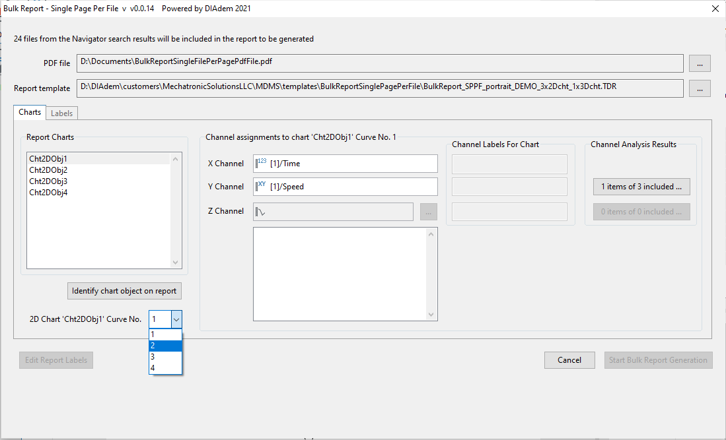Image resolution: width=726 pixels, height=440 pixels.
Task: Close the Bulk Report dialog window
Action: point(715,9)
